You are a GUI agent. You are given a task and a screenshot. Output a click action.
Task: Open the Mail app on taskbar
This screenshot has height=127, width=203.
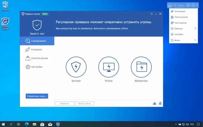[50, 124]
